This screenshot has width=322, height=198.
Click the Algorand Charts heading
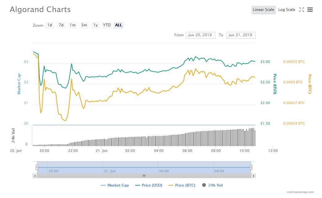[x=40, y=9]
